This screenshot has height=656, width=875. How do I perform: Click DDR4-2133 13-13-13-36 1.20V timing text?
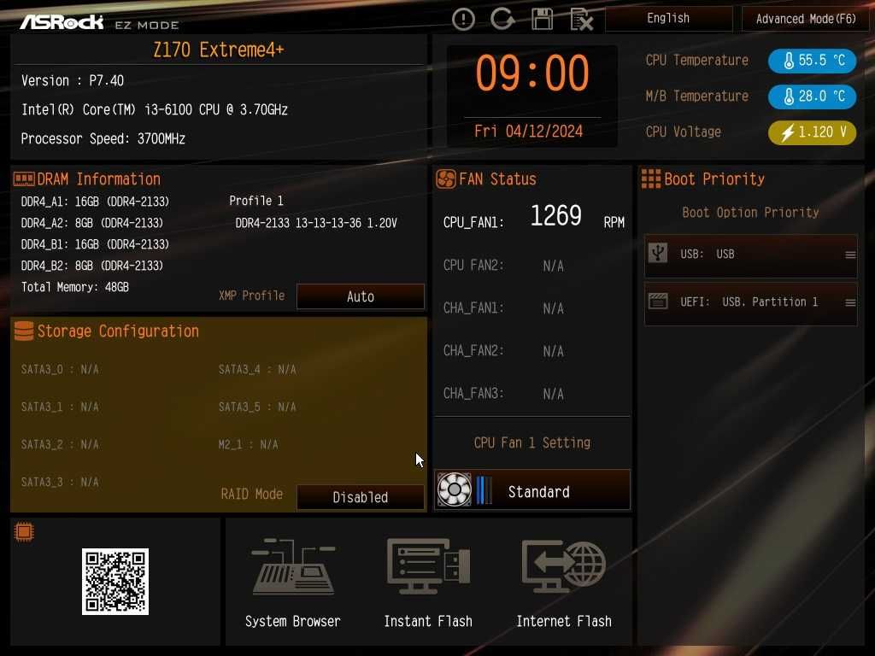point(316,223)
